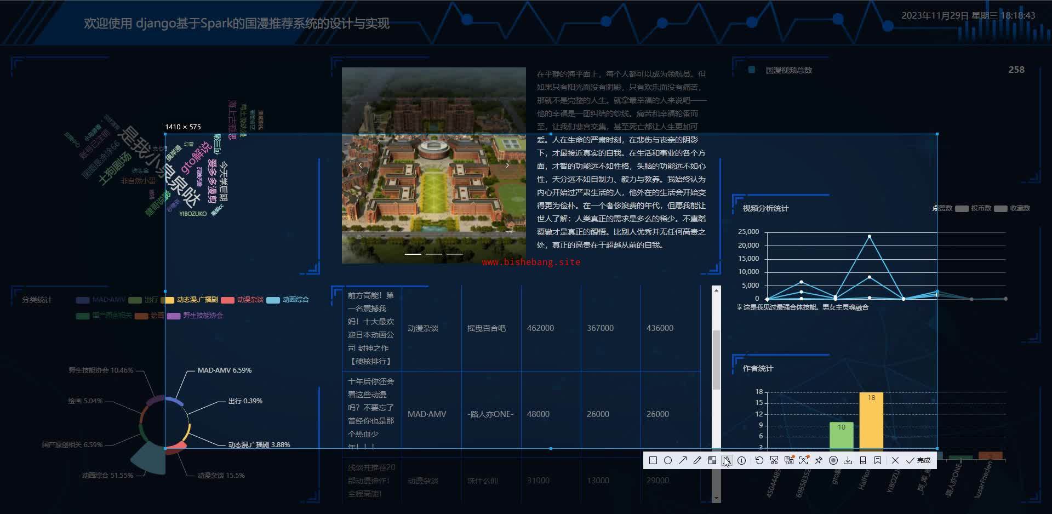The width and height of the screenshot is (1052, 514).
Task: Toggle 野生技能协会 legend series
Action: point(195,316)
